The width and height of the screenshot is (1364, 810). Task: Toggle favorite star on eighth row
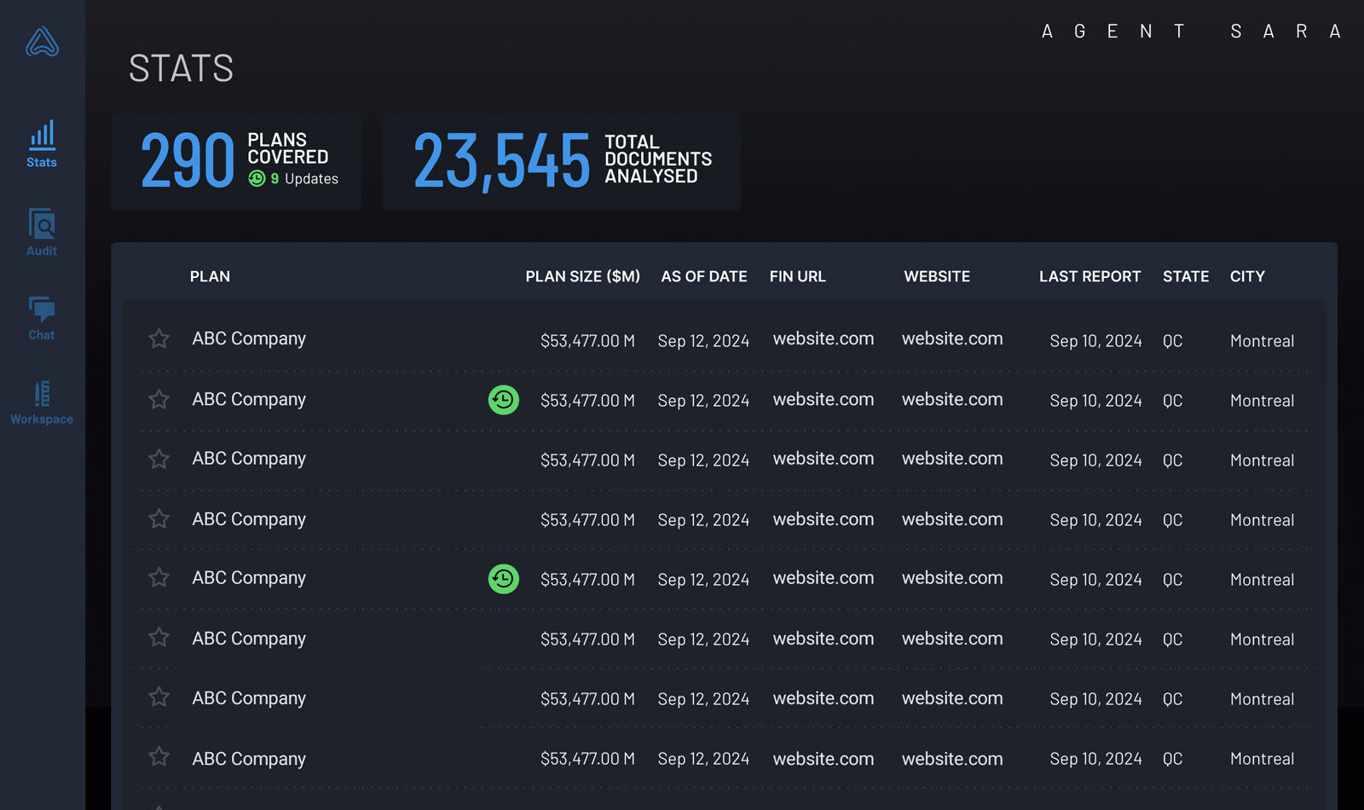[x=159, y=757]
